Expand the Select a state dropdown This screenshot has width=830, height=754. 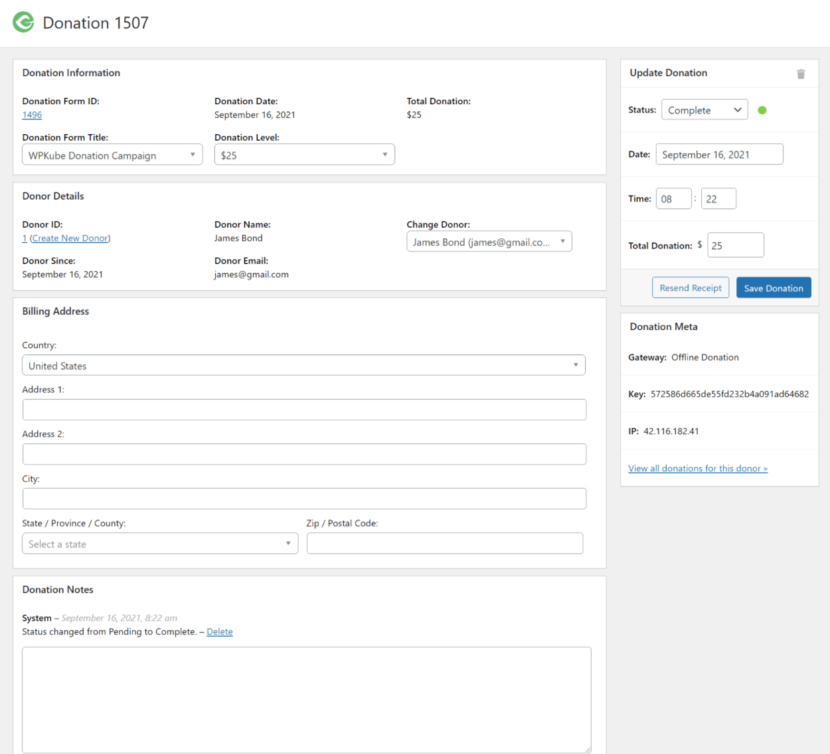click(x=160, y=544)
